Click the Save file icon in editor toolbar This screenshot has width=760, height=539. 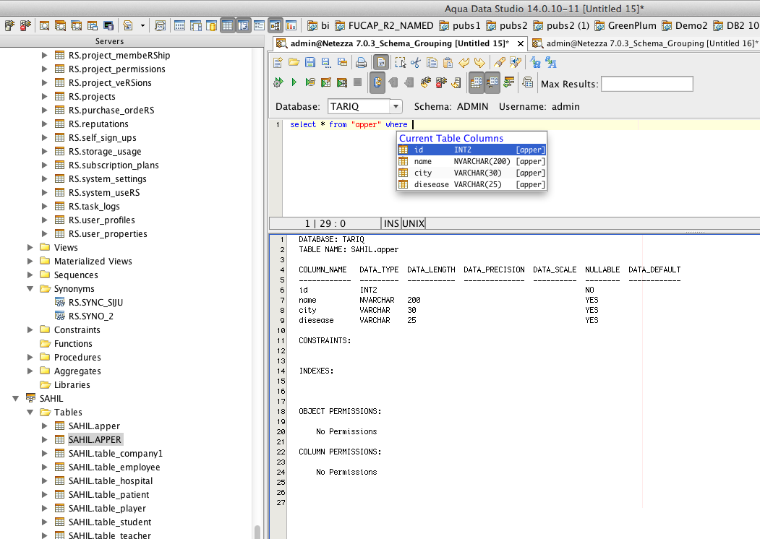click(x=309, y=63)
